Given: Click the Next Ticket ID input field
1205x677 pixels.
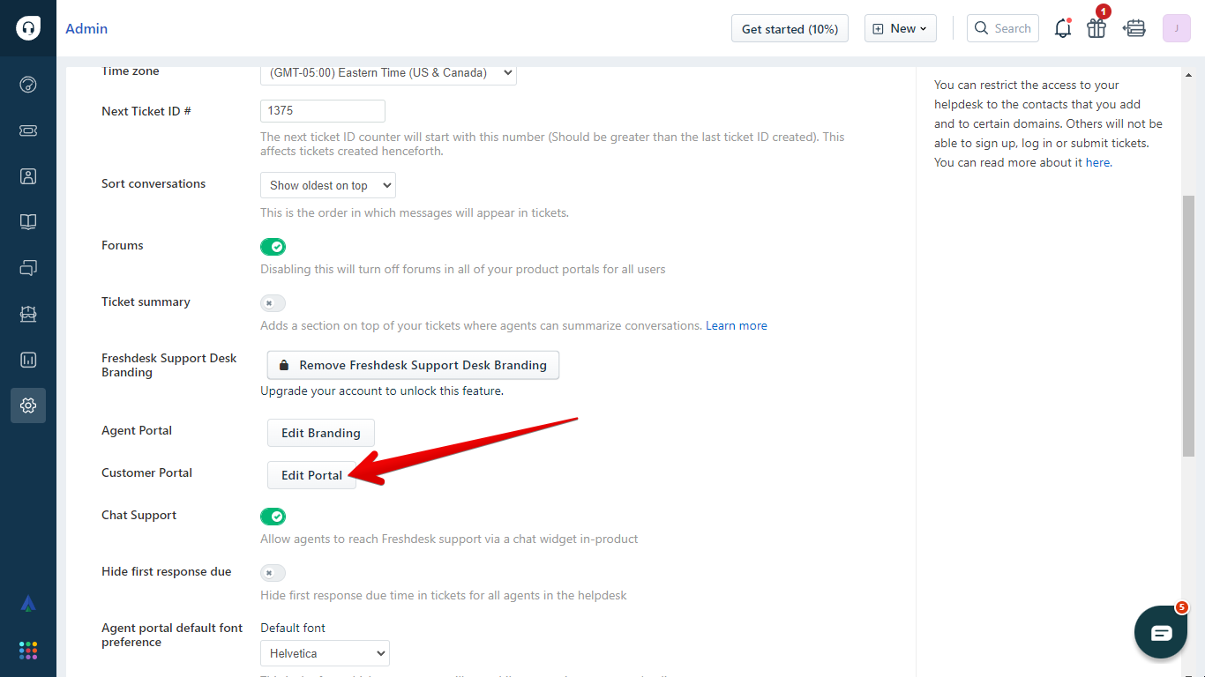Looking at the screenshot, I should click(x=323, y=111).
